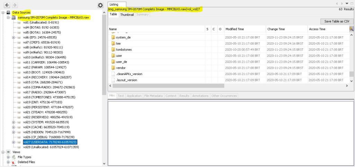Image resolution: width=355 pixels, height=167 pixels.
Task: Click Save Table as CSV button
Action: point(336,21)
